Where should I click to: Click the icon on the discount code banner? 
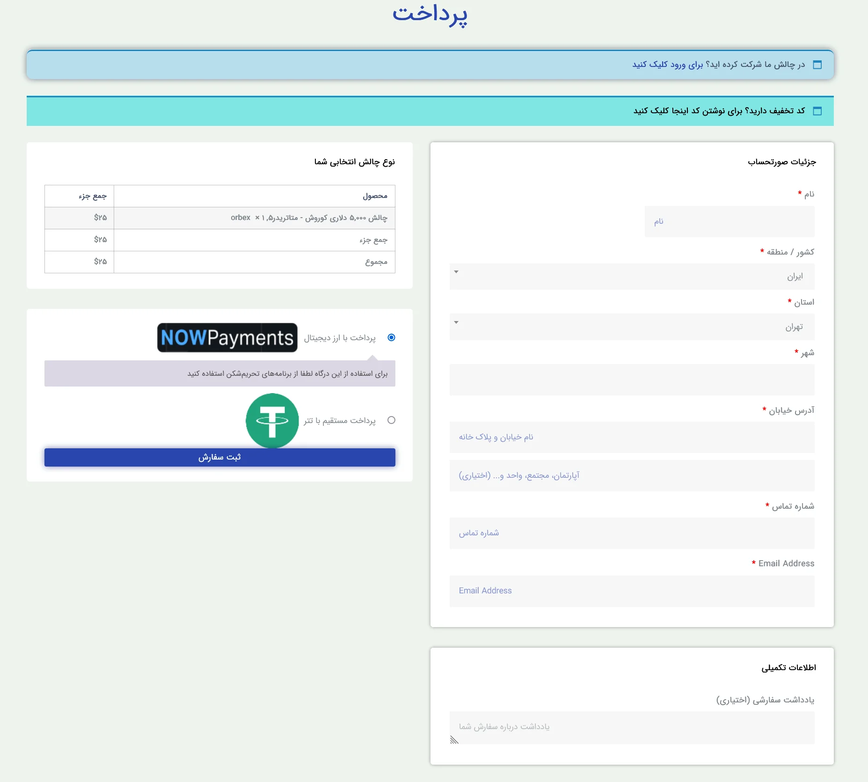point(818,111)
